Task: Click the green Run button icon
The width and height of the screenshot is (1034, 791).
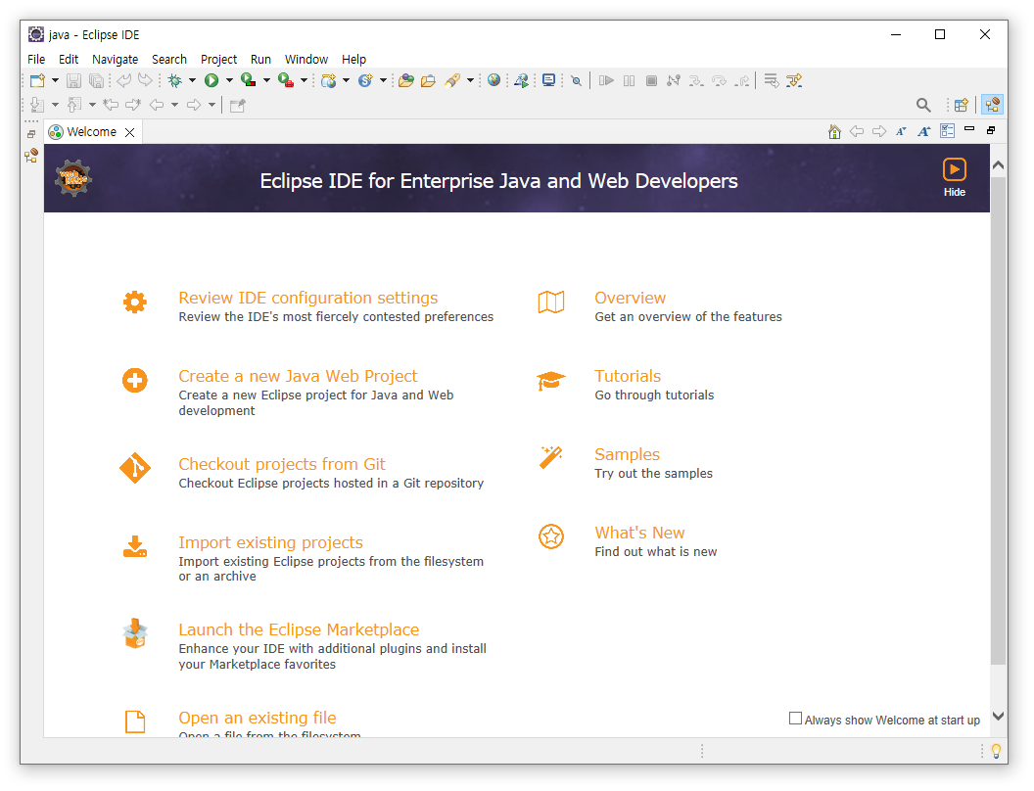Action: (x=211, y=80)
